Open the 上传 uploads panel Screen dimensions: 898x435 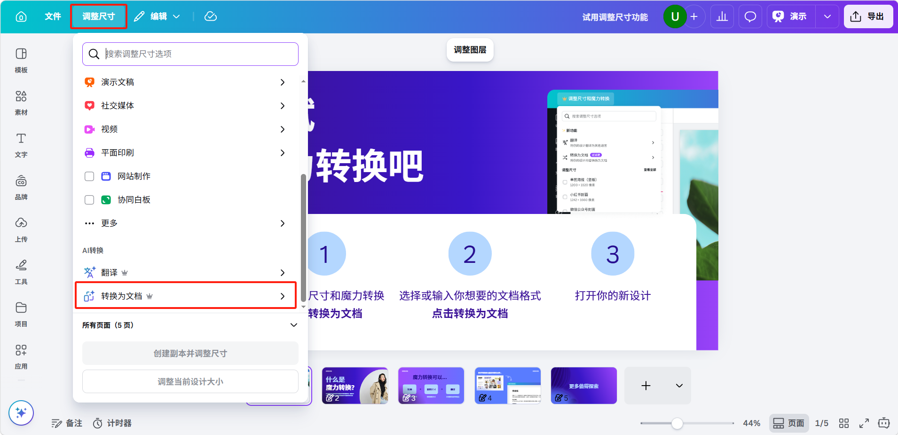[x=21, y=229]
